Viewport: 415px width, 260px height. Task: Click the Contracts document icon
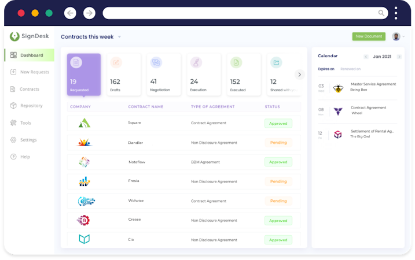point(13,89)
